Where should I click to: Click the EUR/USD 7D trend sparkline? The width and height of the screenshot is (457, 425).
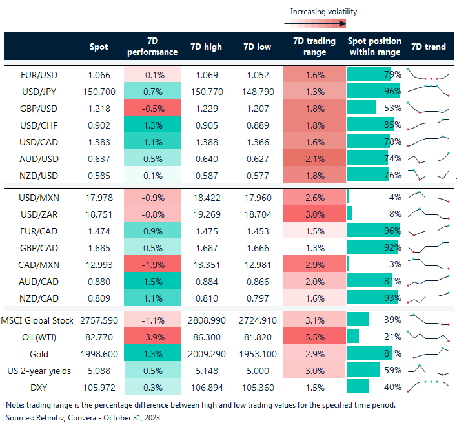click(x=429, y=74)
